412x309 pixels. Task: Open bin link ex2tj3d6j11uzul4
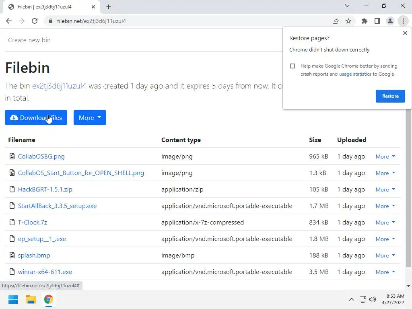click(59, 86)
